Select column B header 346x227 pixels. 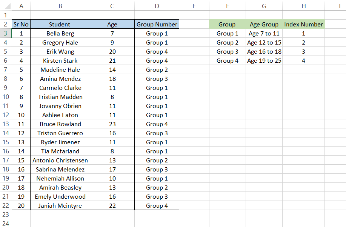[x=60, y=6]
